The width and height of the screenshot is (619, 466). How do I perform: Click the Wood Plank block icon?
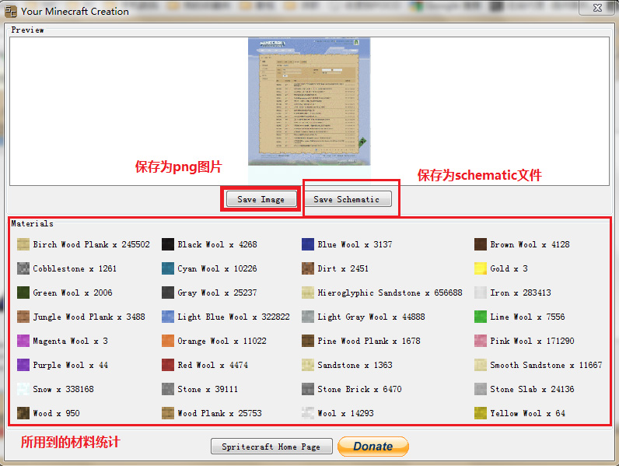tap(168, 413)
